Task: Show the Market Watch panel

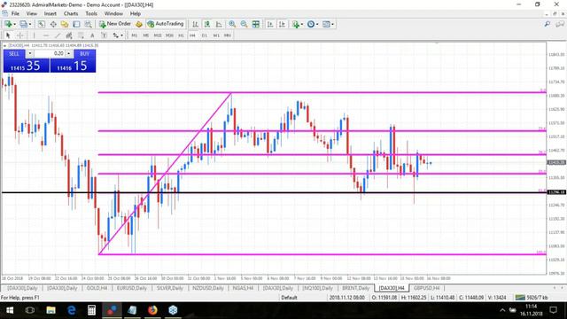Action: pos(42,24)
